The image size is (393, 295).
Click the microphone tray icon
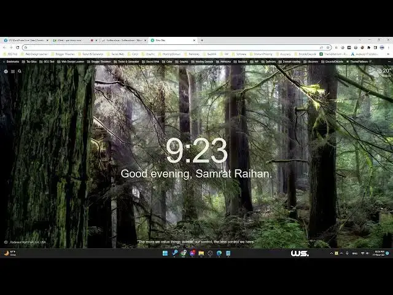click(347, 253)
